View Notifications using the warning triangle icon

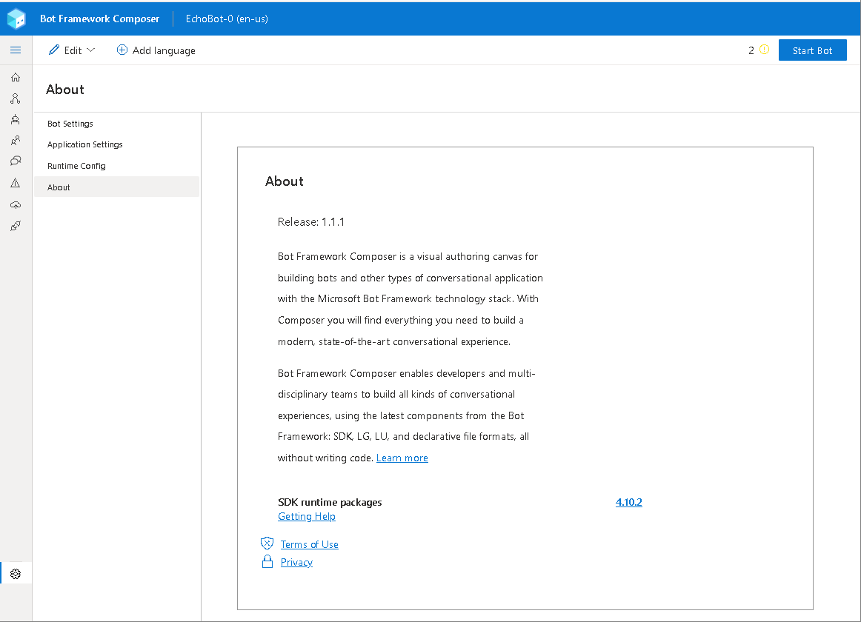16,181
